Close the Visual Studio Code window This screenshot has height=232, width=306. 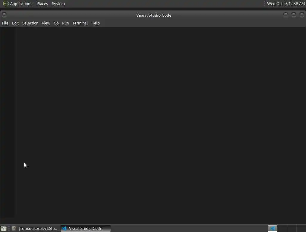pos(302,15)
